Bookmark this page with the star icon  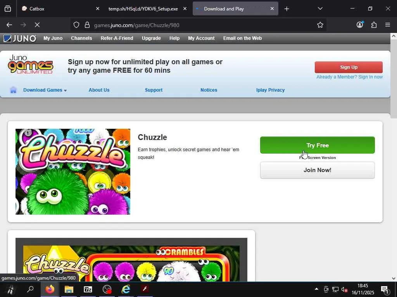coord(320,25)
